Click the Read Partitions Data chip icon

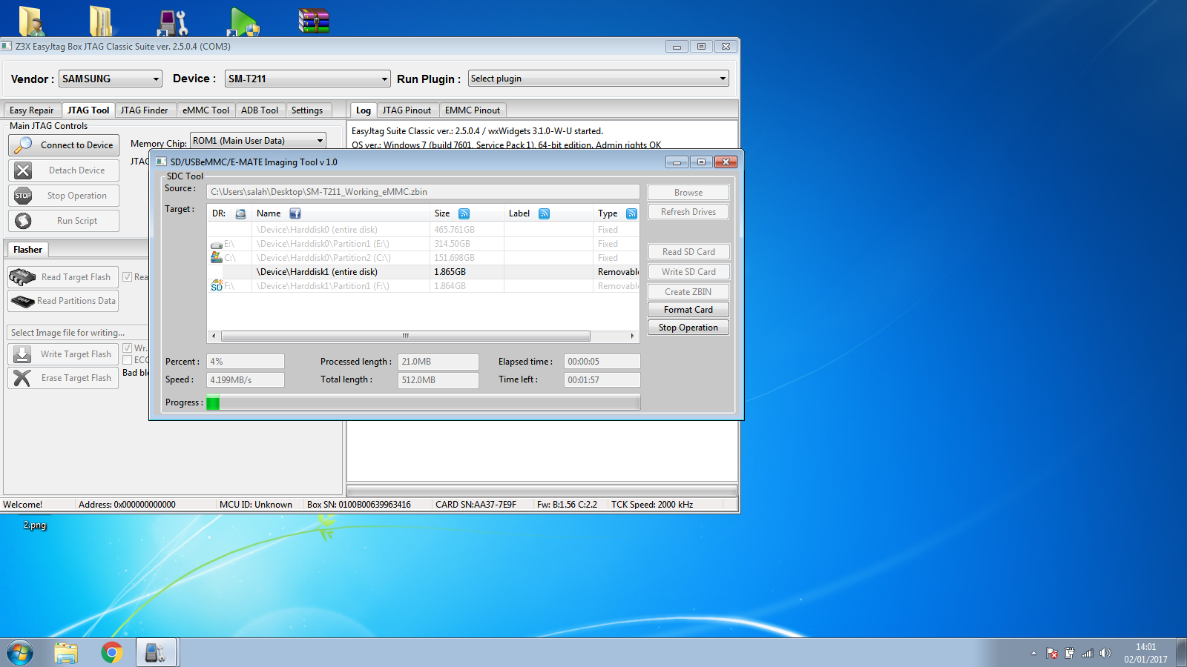pyautogui.click(x=22, y=301)
